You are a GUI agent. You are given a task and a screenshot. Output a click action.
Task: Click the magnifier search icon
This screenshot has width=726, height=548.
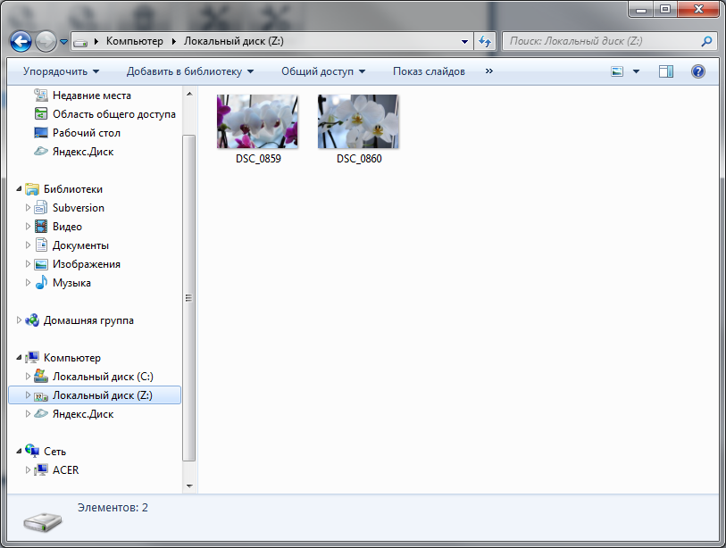pyautogui.click(x=706, y=41)
